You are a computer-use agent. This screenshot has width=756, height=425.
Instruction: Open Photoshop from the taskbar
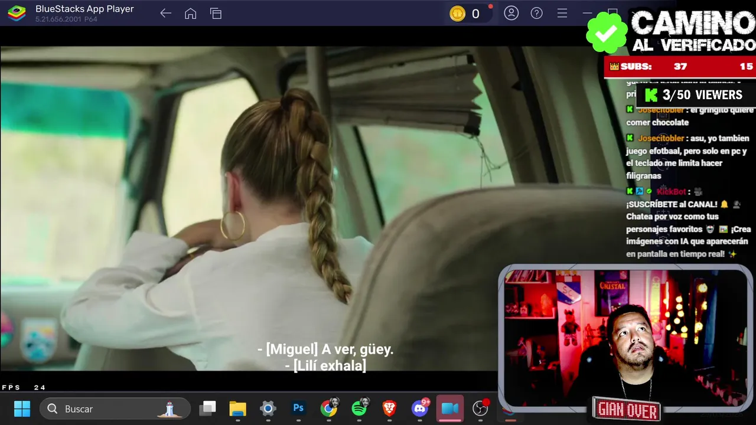point(298,408)
